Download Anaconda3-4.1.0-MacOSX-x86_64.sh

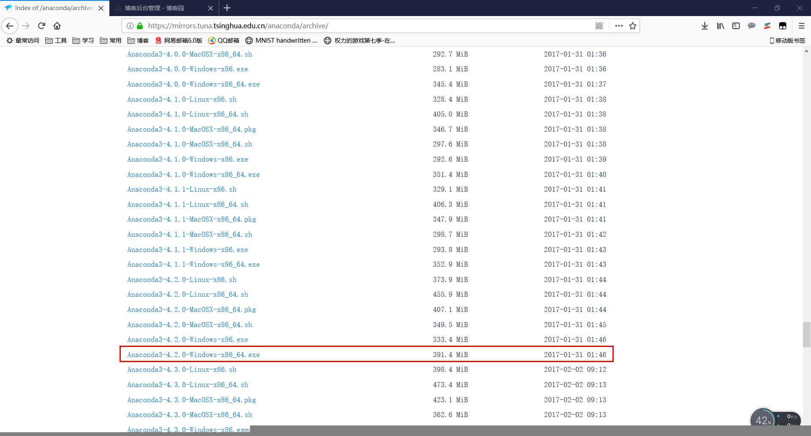pyautogui.click(x=190, y=144)
